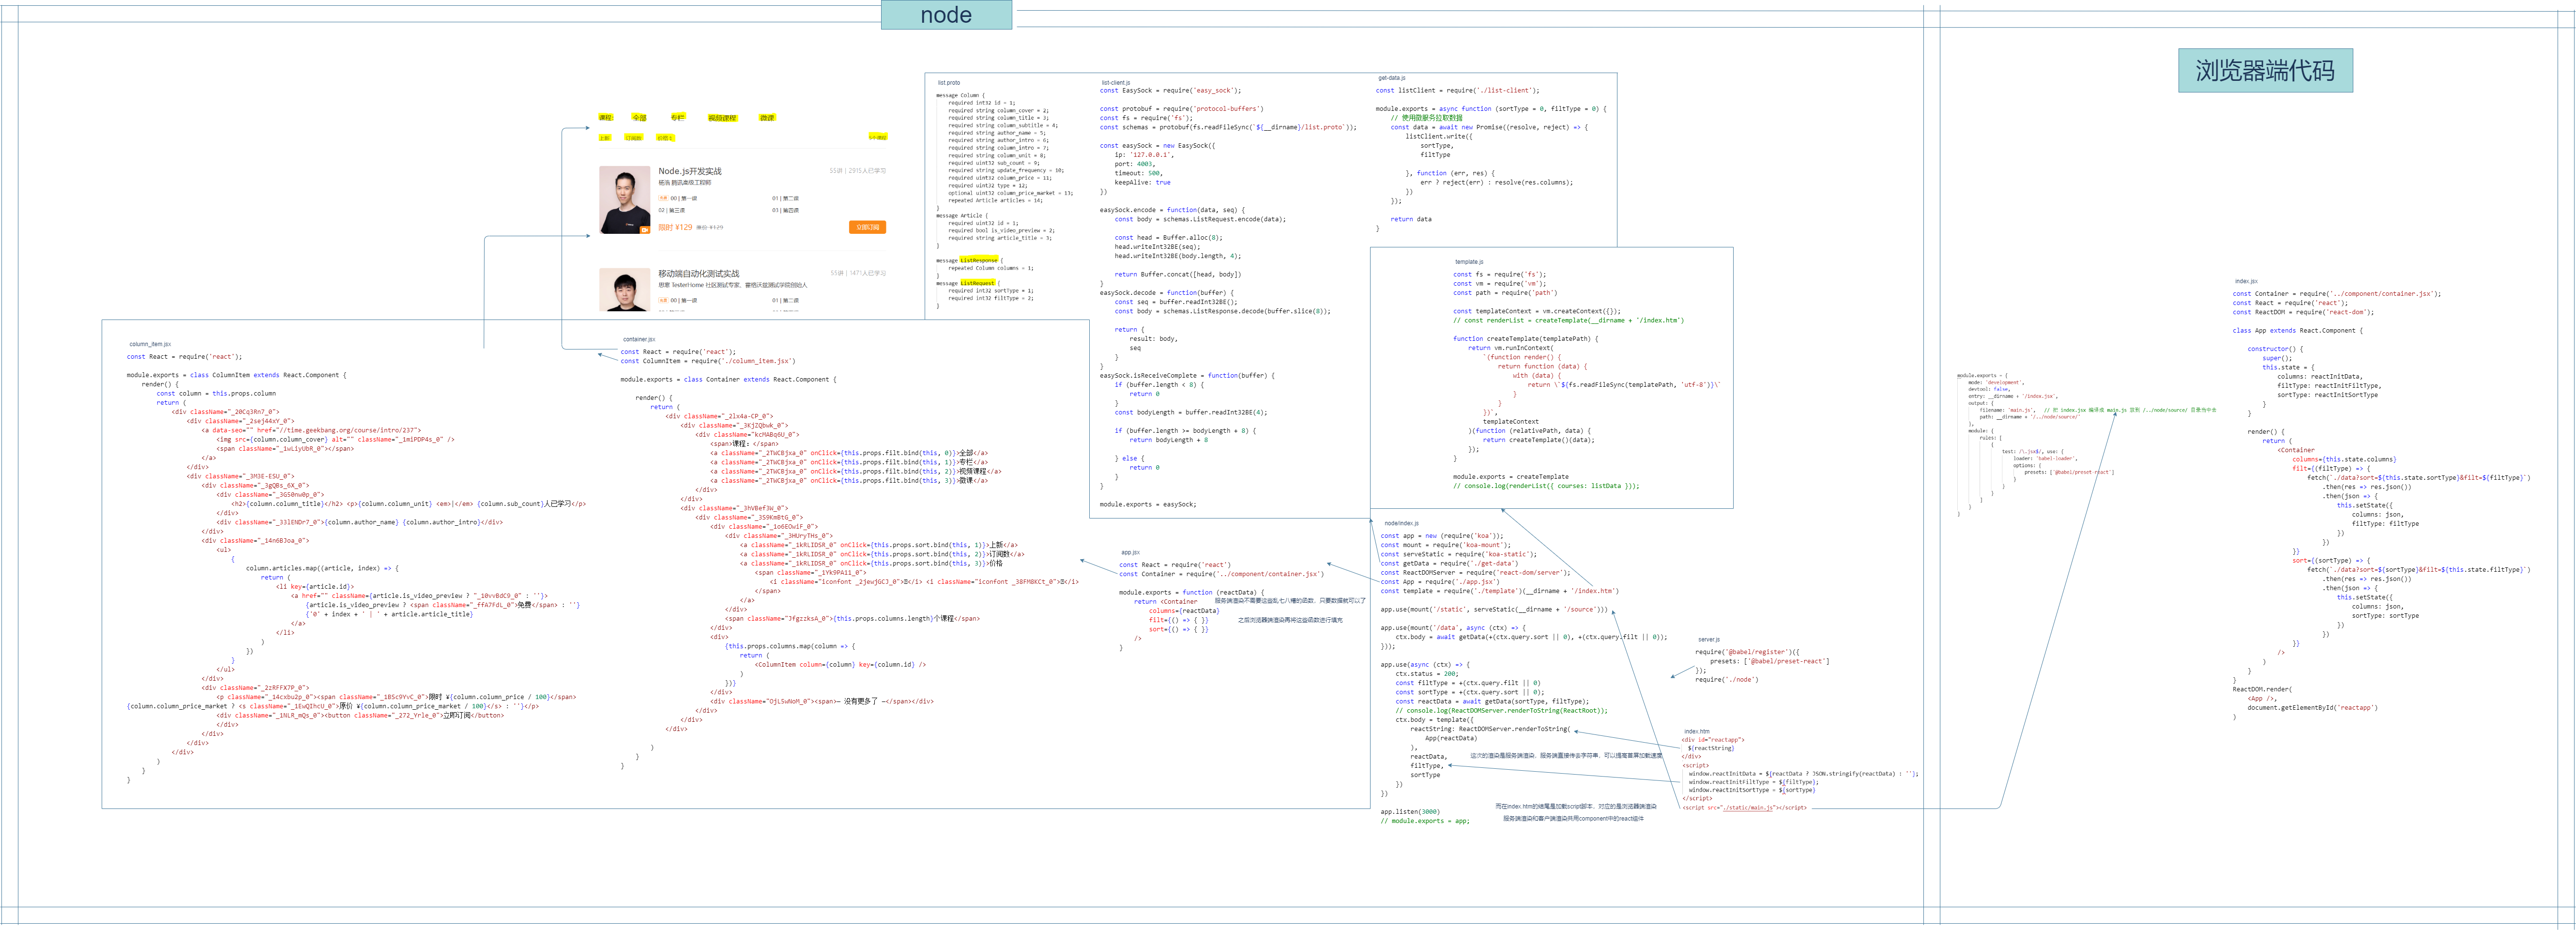Click the browser-side 'index.jsx' file label
The width and height of the screenshot is (2576, 930).
[x=2246, y=282]
